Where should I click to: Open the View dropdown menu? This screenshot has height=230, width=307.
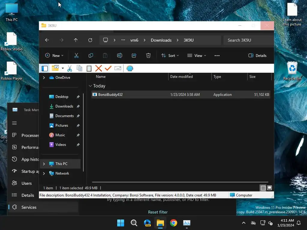197,55
